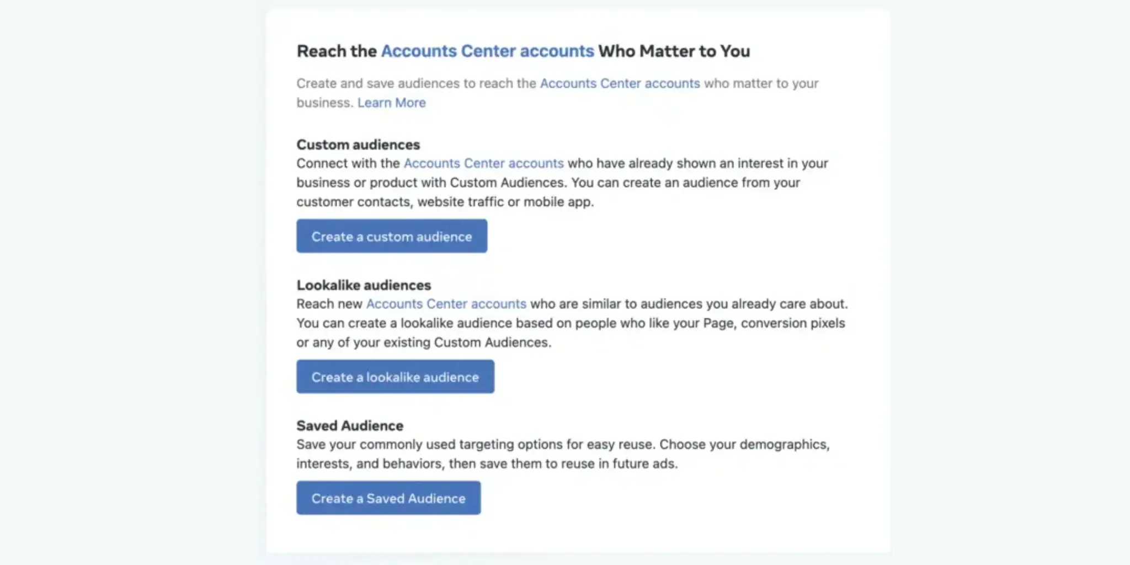This screenshot has height=565, width=1130.
Task: Visit Accounts Center accounts link under Lookalike audiences
Action: 446,304
